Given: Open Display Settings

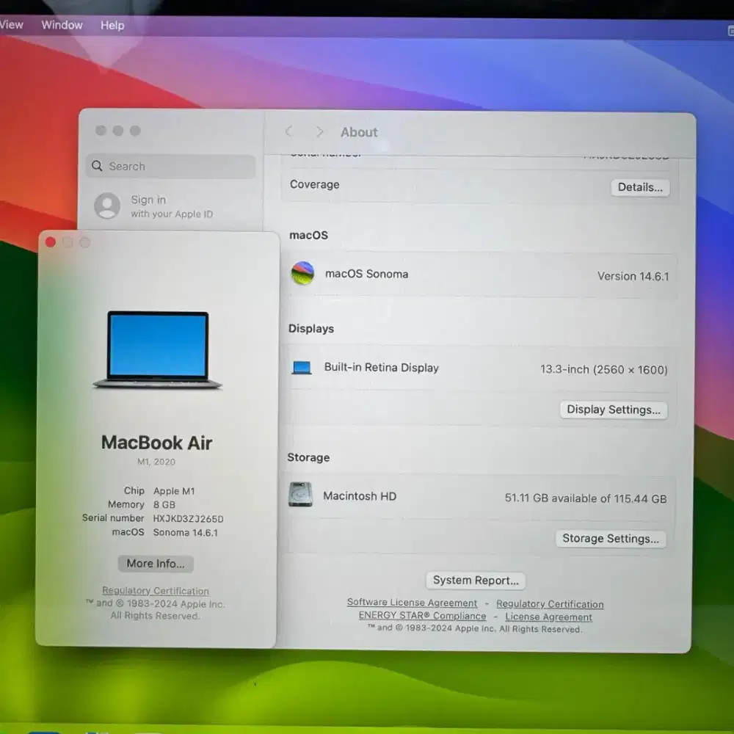Looking at the screenshot, I should (x=613, y=410).
